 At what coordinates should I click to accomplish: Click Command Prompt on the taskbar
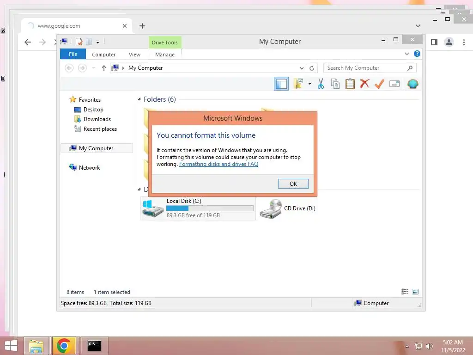click(x=94, y=346)
